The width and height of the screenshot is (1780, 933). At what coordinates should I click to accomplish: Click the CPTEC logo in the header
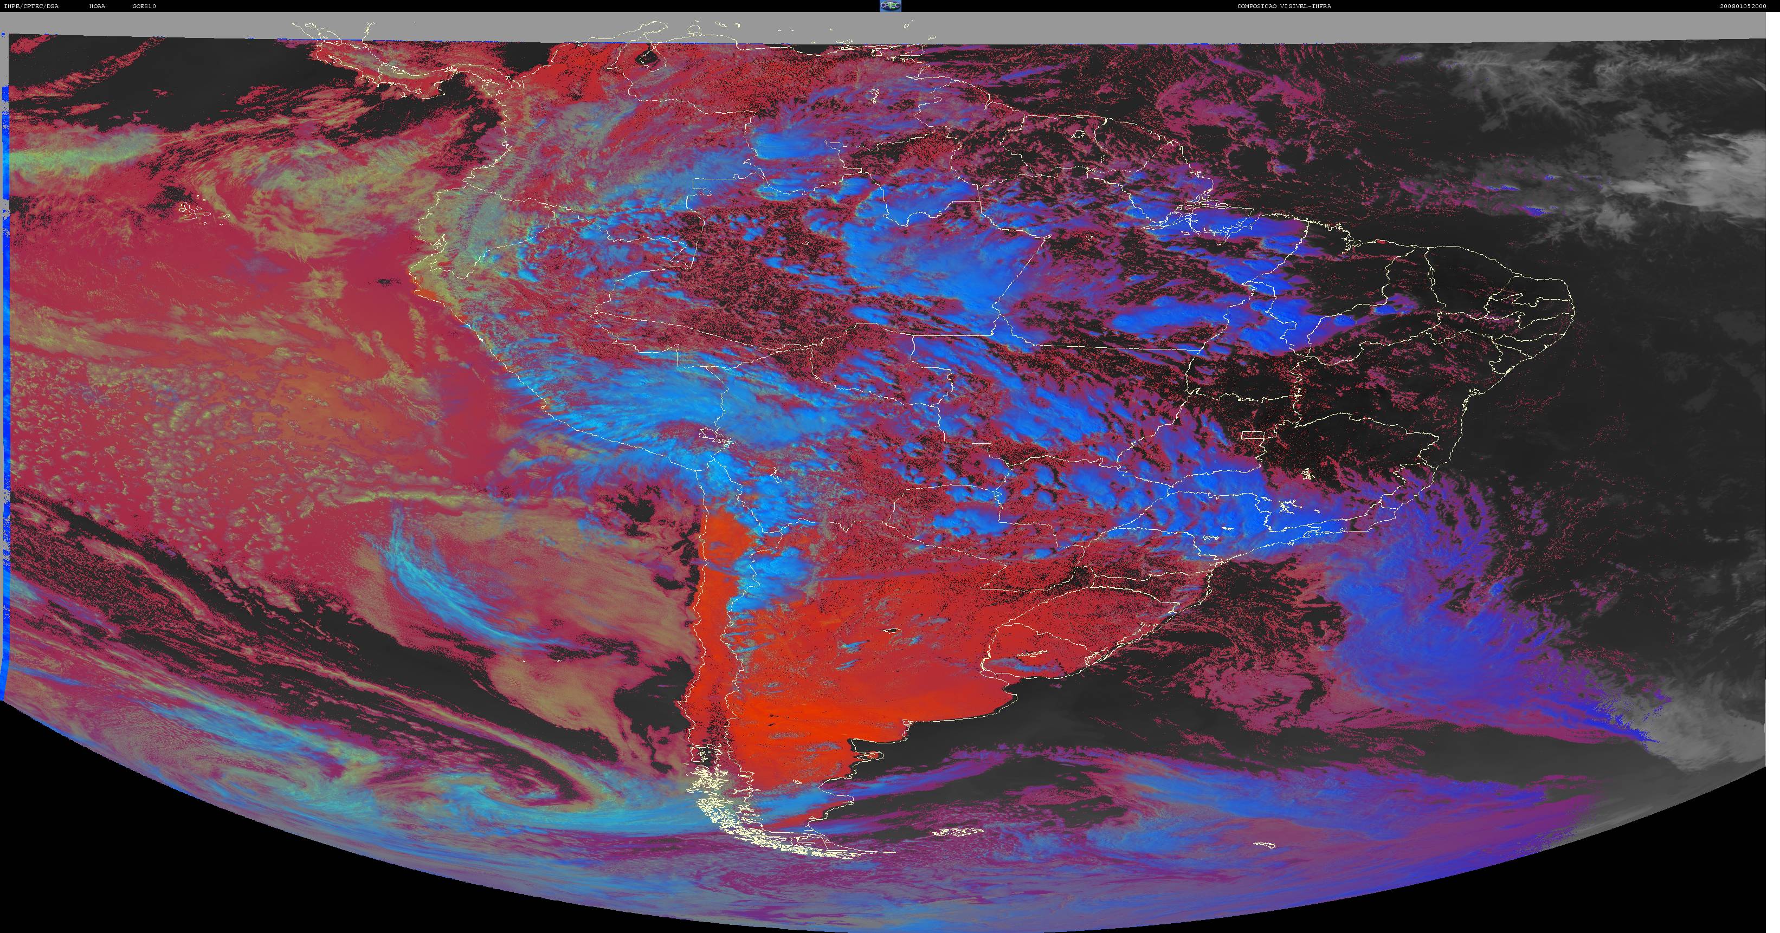[890, 5]
